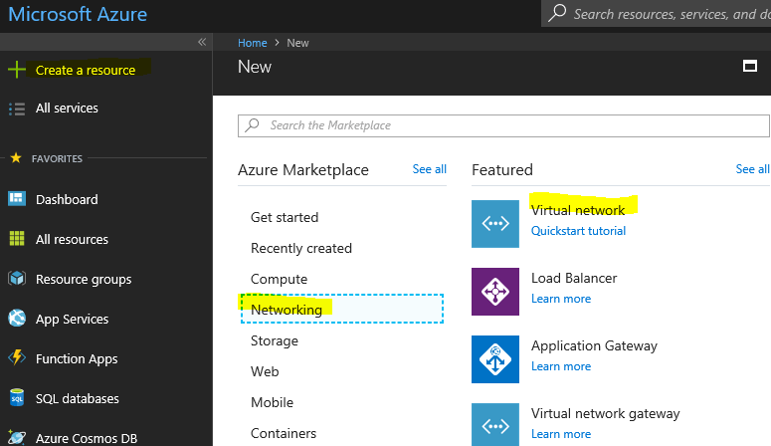The height and width of the screenshot is (446, 771).
Task: Click the Load Balancer purple icon
Action: click(495, 292)
